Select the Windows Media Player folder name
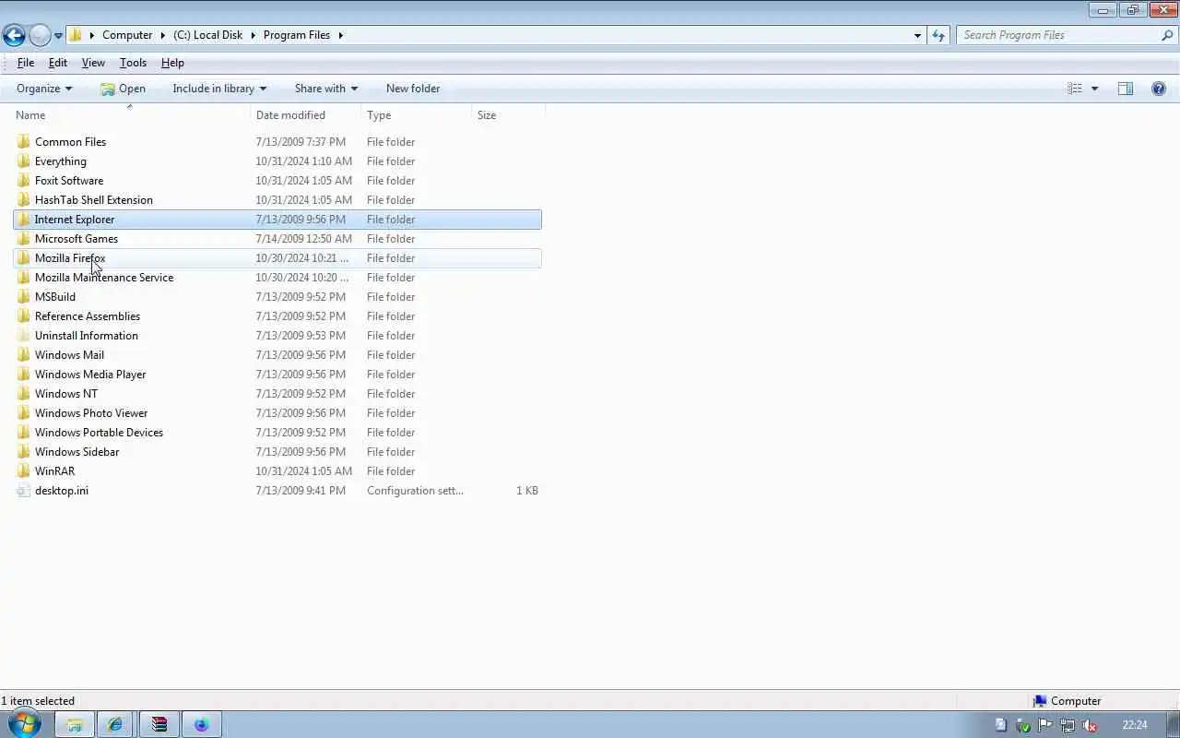 (x=90, y=375)
